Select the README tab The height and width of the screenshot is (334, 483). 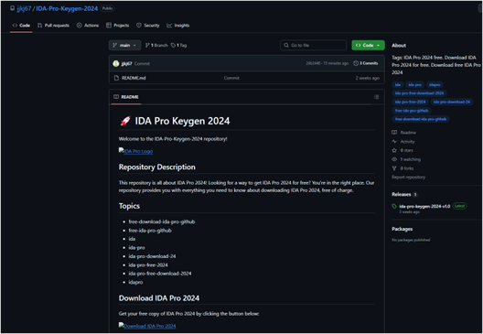click(126, 97)
